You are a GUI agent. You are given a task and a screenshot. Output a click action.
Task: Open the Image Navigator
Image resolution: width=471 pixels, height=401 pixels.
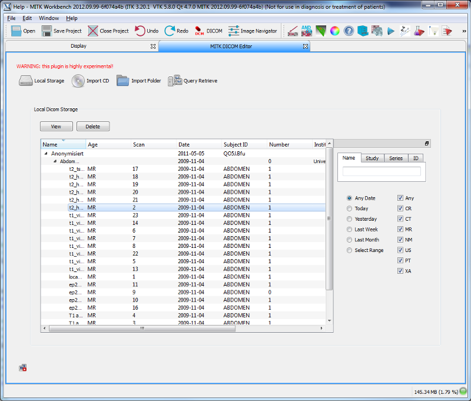click(x=253, y=31)
